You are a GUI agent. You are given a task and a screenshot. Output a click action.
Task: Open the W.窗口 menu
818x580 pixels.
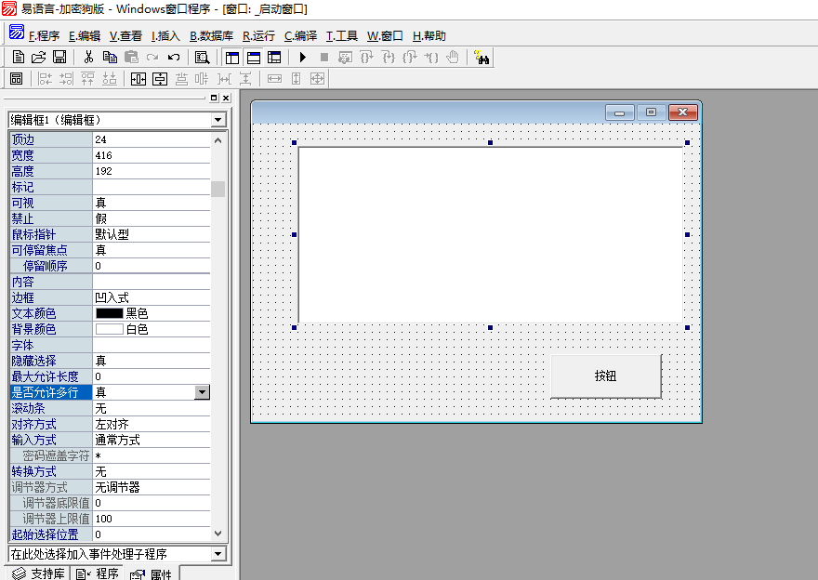(x=385, y=36)
